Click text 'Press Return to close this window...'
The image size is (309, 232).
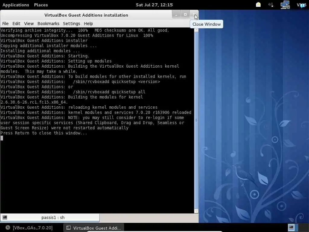(44, 133)
